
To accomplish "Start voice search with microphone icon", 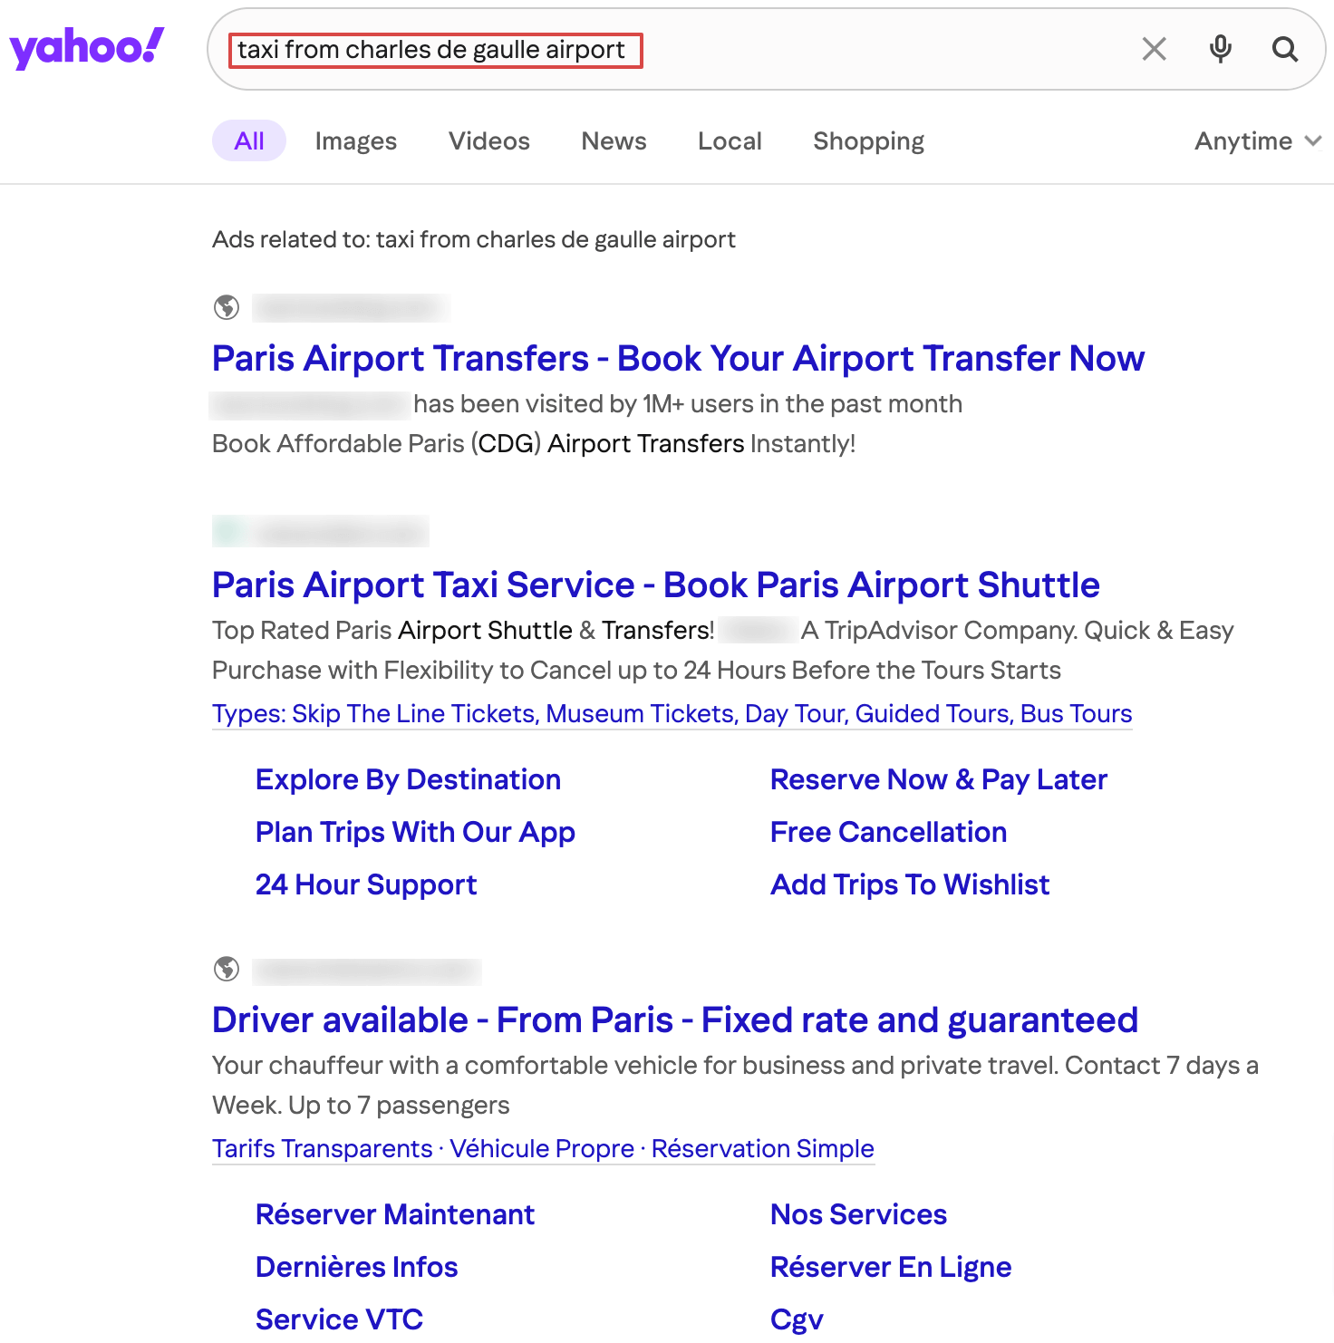I will point(1221,49).
